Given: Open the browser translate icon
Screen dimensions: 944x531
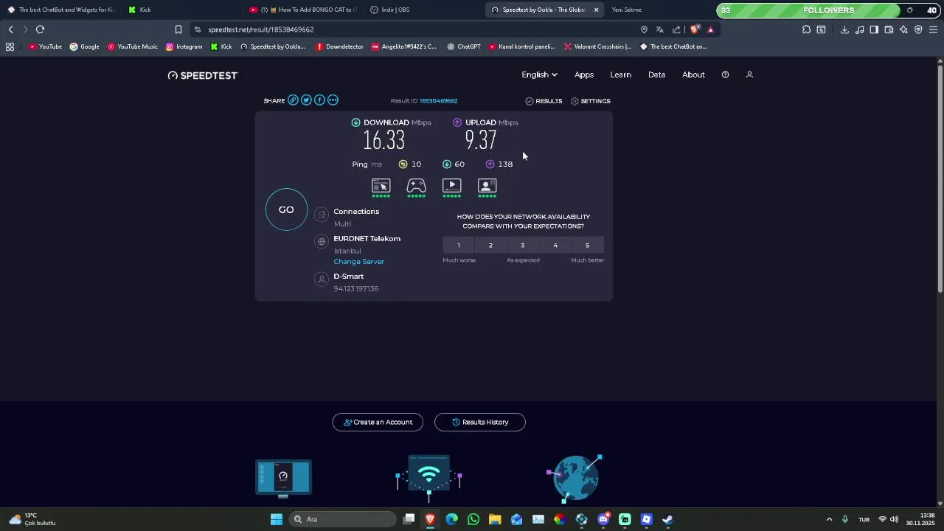Looking at the screenshot, I should click(659, 29).
